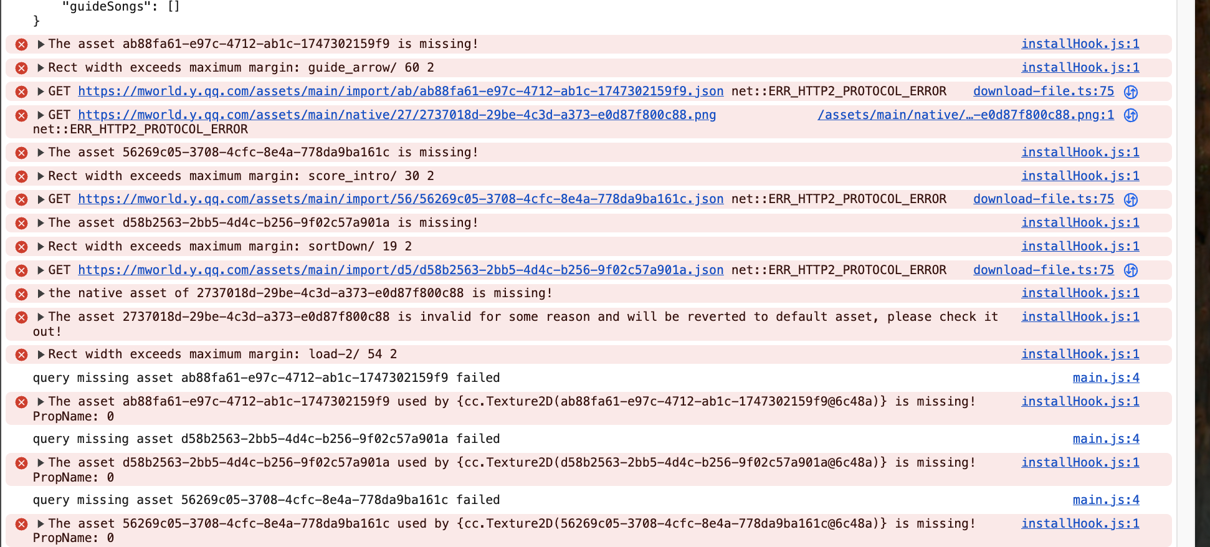1210x547 pixels.
Task: Expand the d58b2563 'used by cc.Texture2D' error
Action: [x=40, y=463]
